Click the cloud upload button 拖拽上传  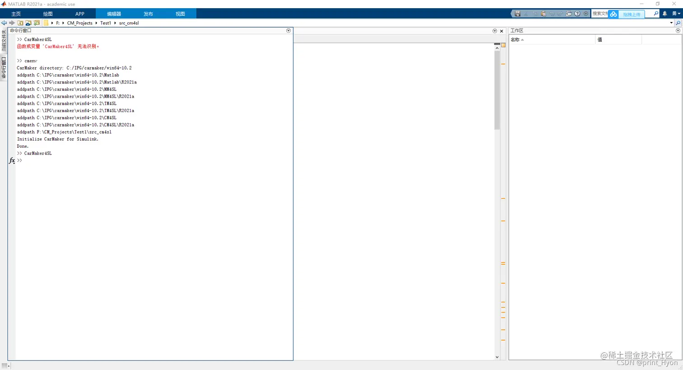coord(626,14)
